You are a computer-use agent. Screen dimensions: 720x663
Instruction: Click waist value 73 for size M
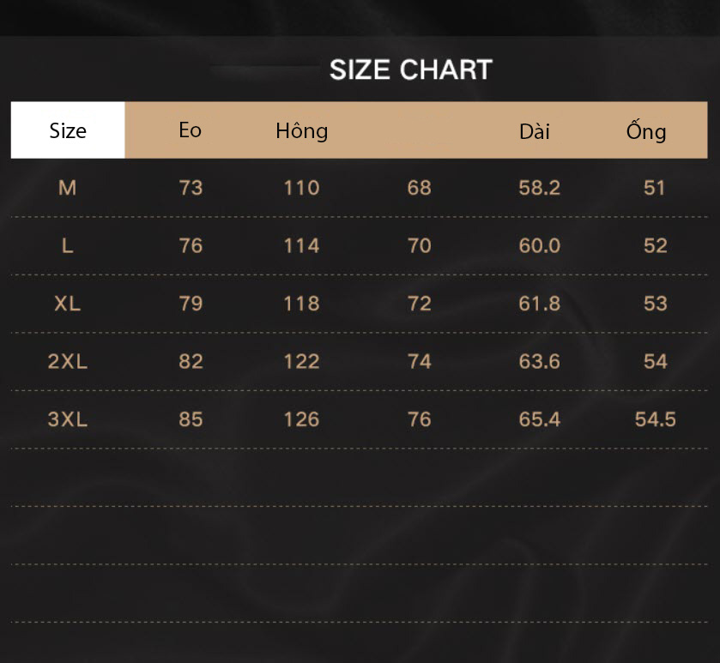191,188
